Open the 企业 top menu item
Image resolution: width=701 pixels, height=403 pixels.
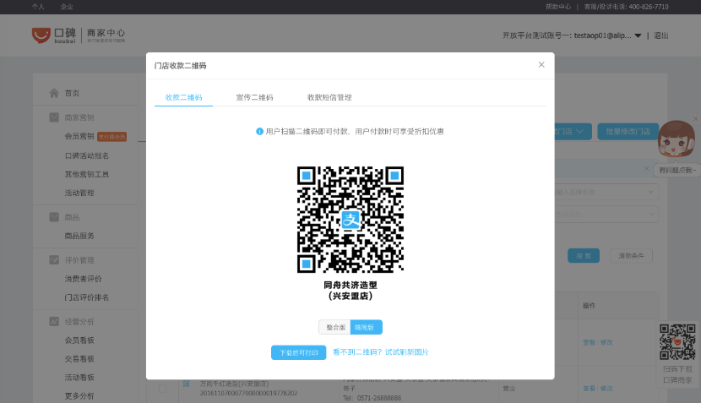pos(67,7)
